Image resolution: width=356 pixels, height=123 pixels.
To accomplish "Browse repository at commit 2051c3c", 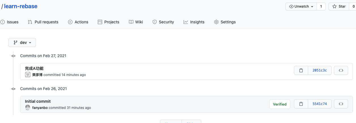I will tap(341, 70).
